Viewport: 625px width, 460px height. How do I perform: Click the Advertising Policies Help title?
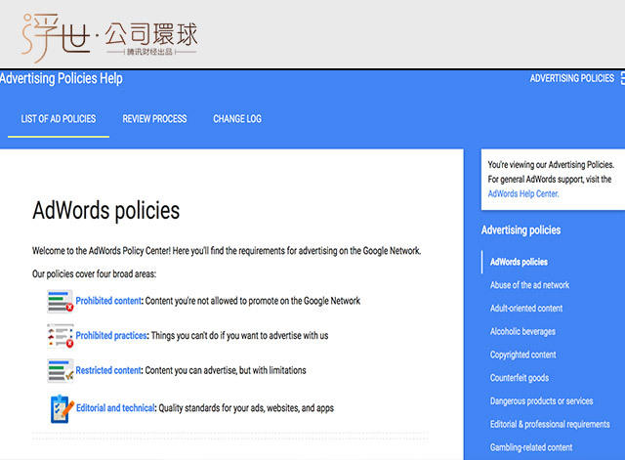62,78
